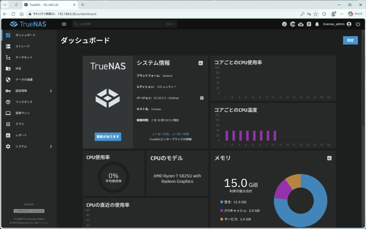The width and height of the screenshot is (366, 229).
Task: Click the browser back arrow
Action: click(5, 14)
